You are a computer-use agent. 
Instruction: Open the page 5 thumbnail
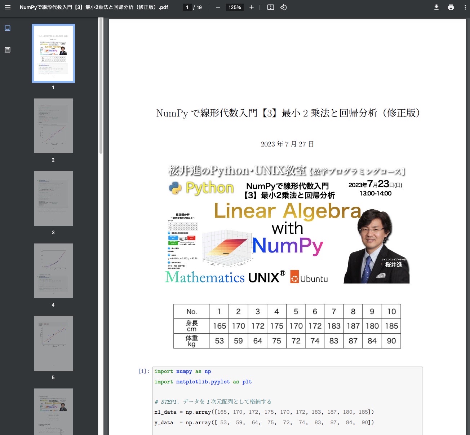click(x=53, y=343)
